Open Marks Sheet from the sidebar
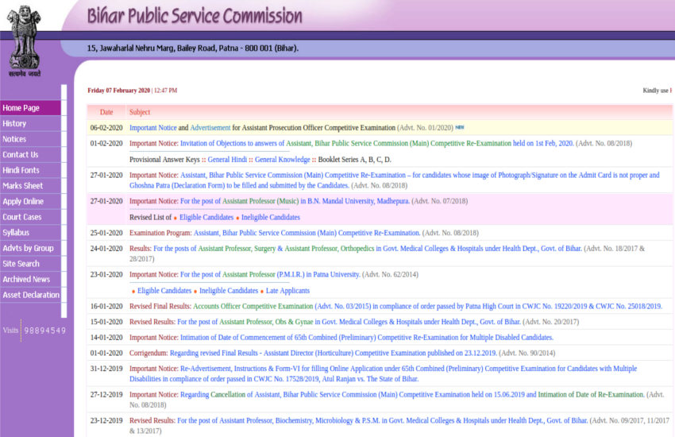 22,186
